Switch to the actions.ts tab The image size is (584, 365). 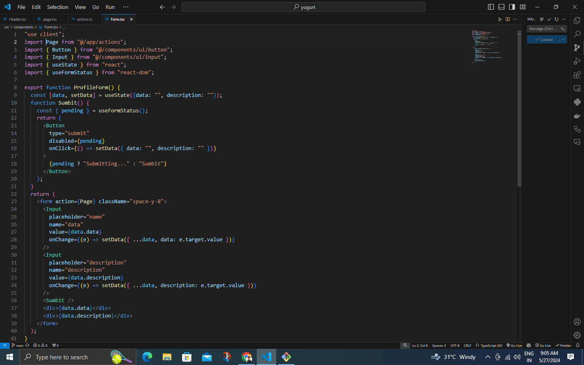pyautogui.click(x=84, y=19)
